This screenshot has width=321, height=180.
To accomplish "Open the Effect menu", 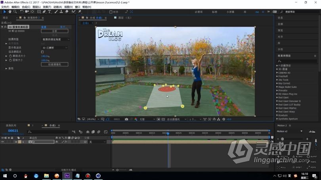I will click(x=47, y=7).
